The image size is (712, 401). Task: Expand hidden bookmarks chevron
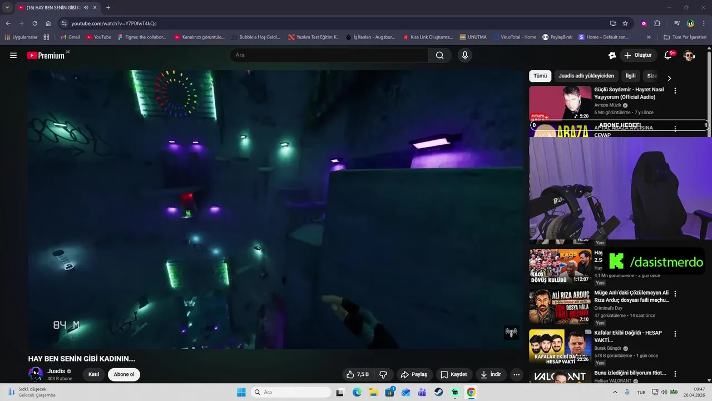(x=649, y=37)
